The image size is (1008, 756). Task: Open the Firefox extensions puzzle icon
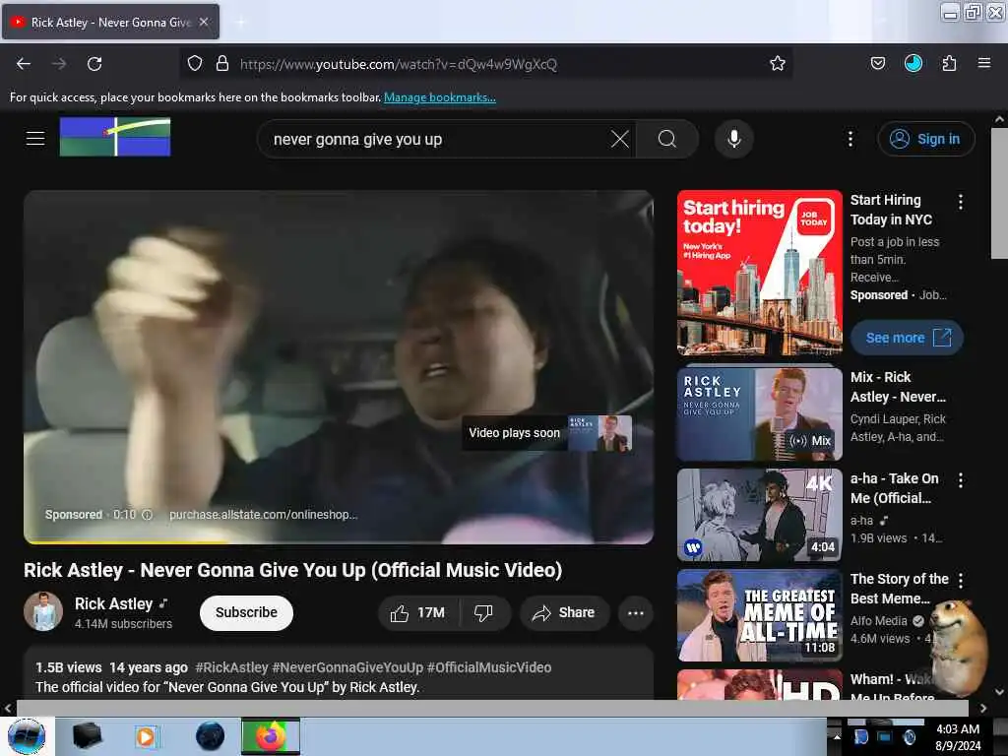coord(949,63)
